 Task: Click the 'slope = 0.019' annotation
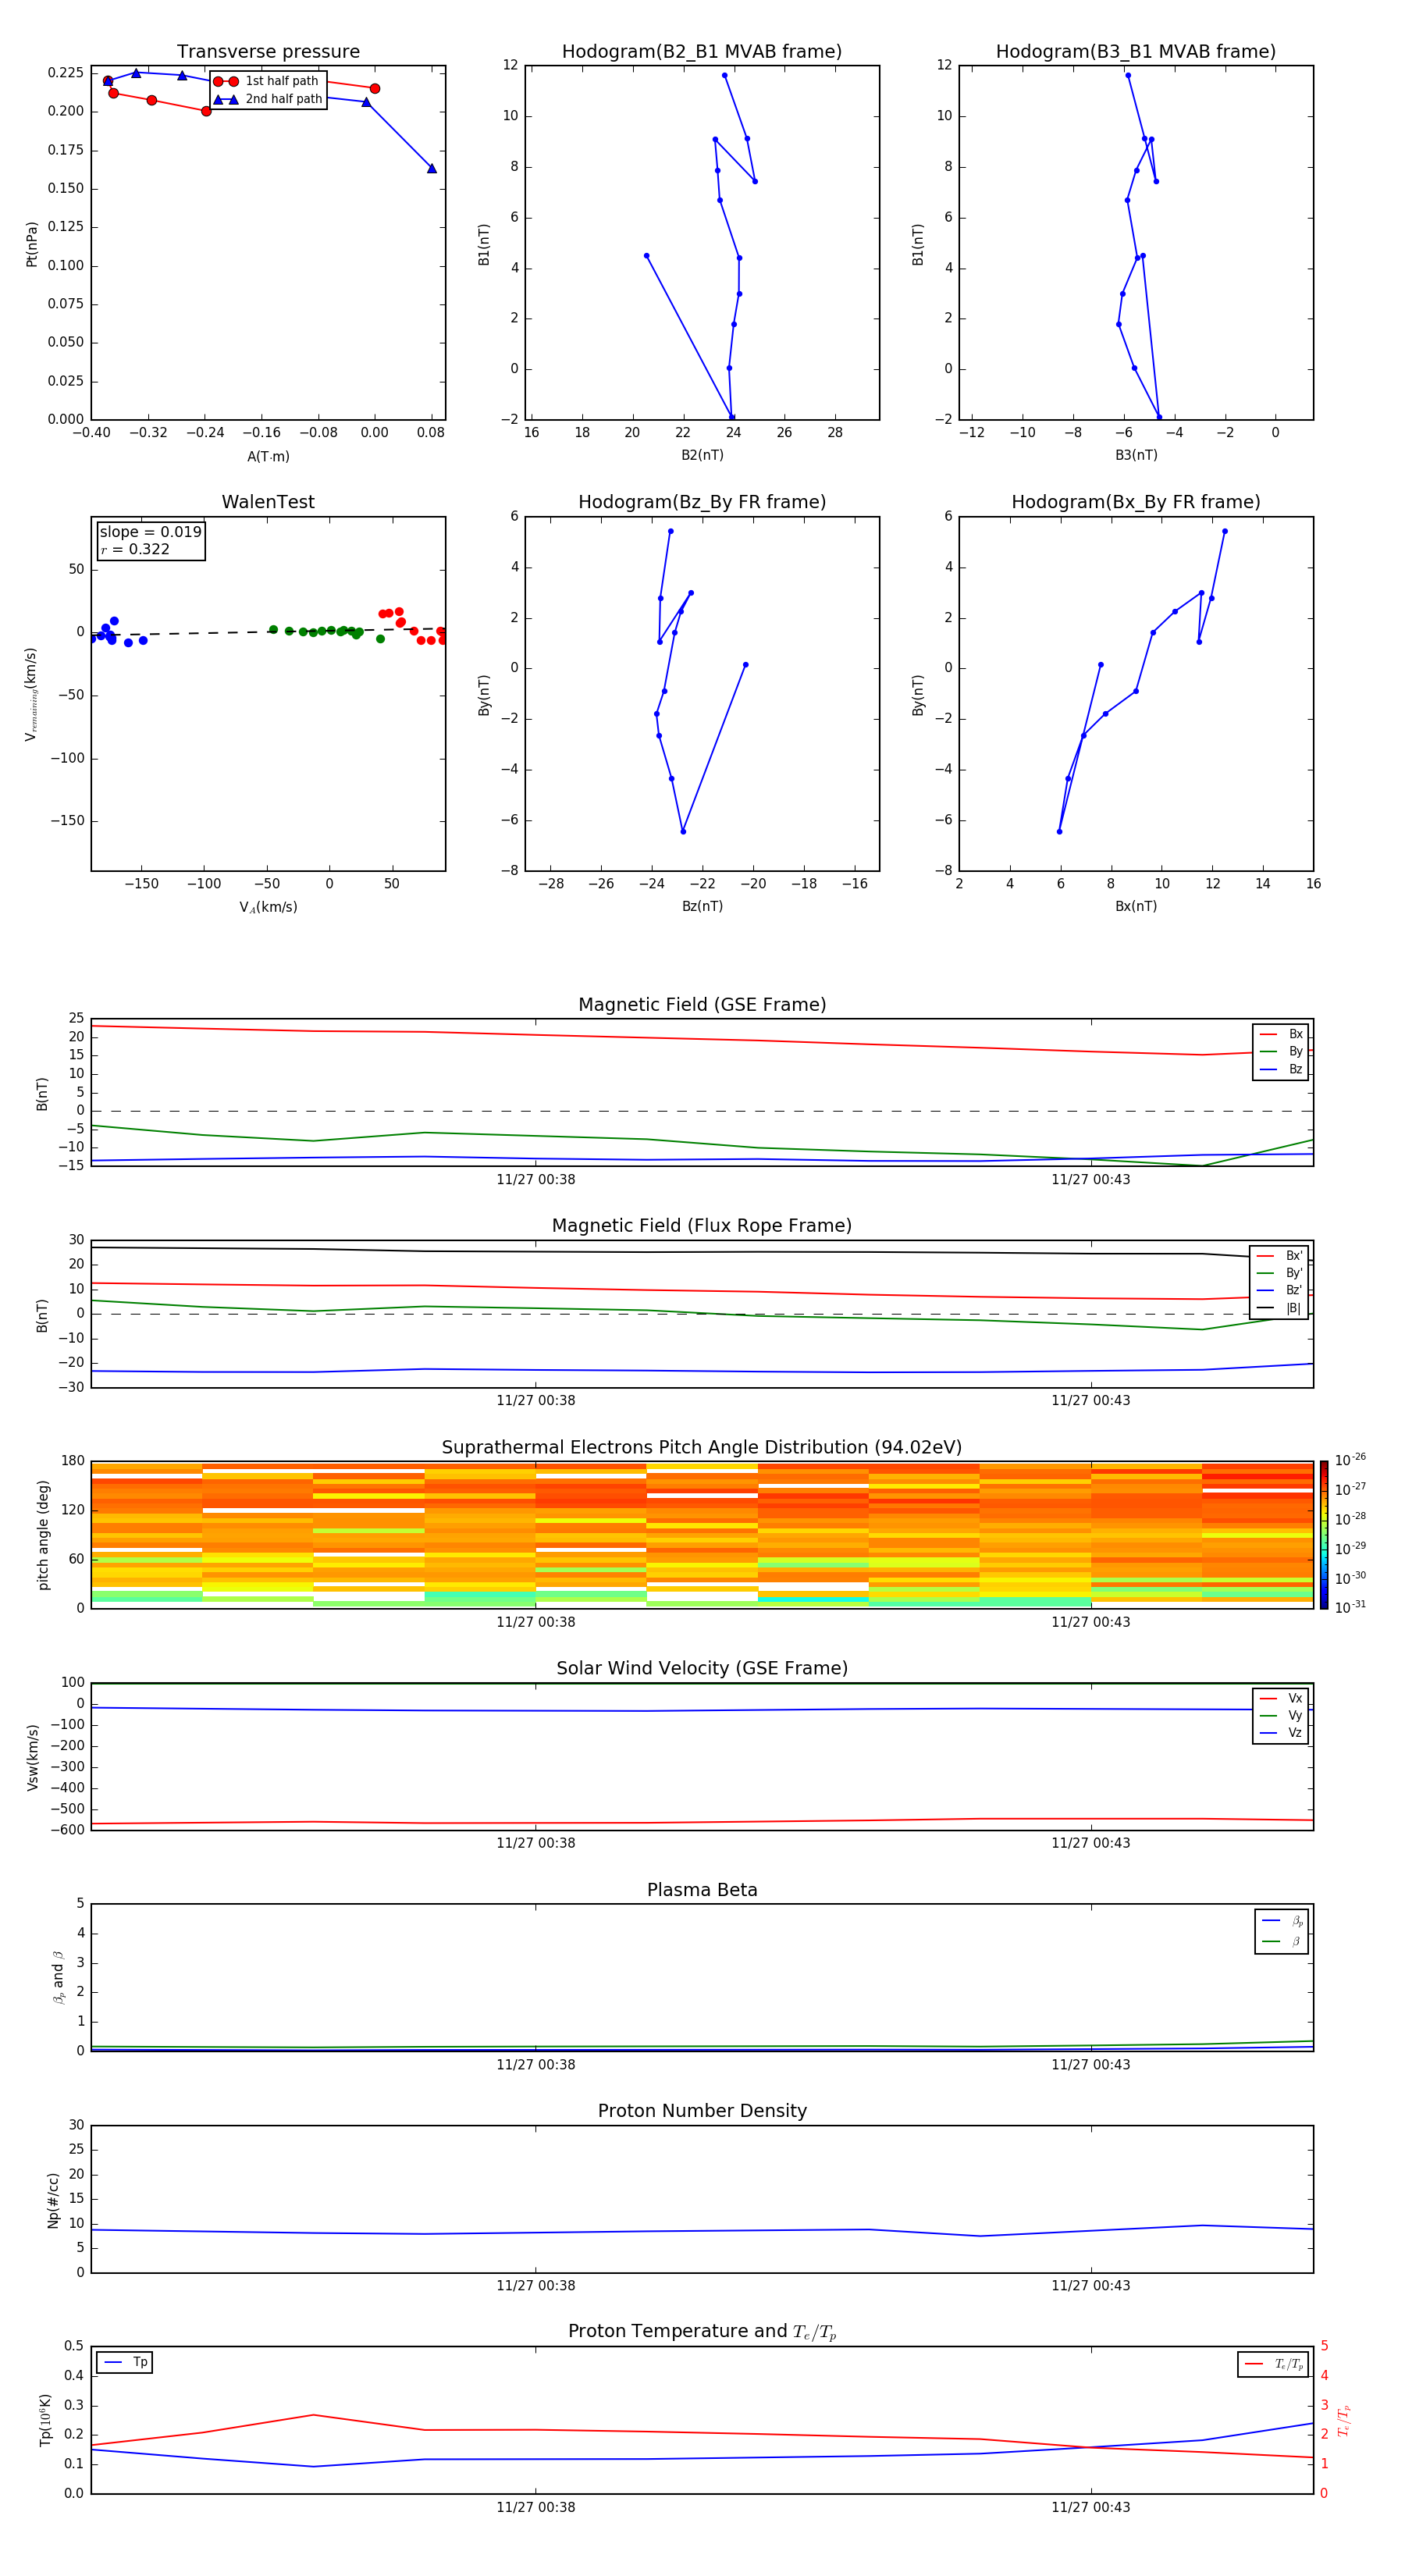coord(150,532)
